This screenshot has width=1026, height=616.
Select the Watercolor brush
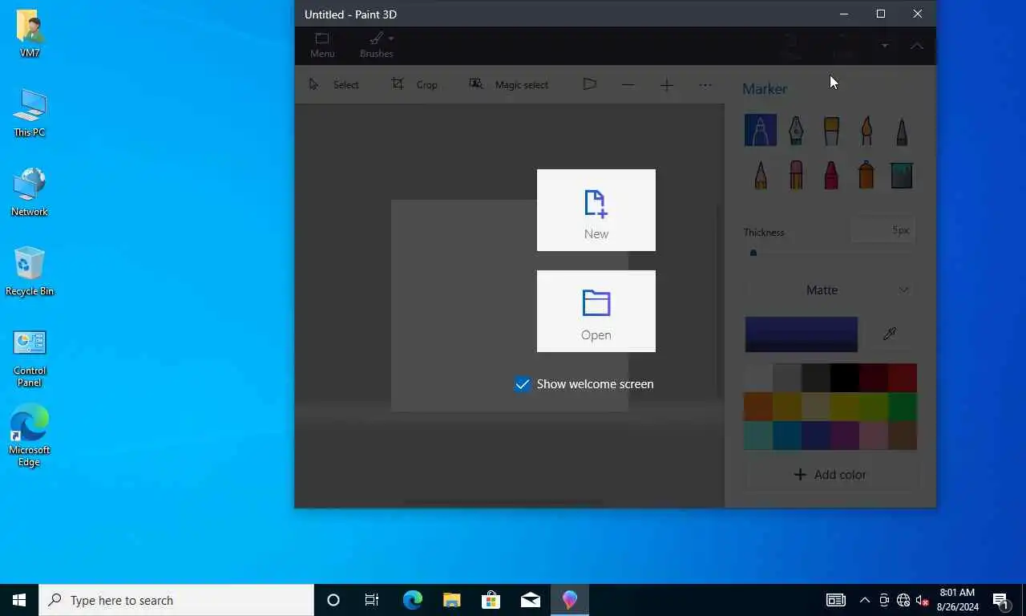coord(866,131)
